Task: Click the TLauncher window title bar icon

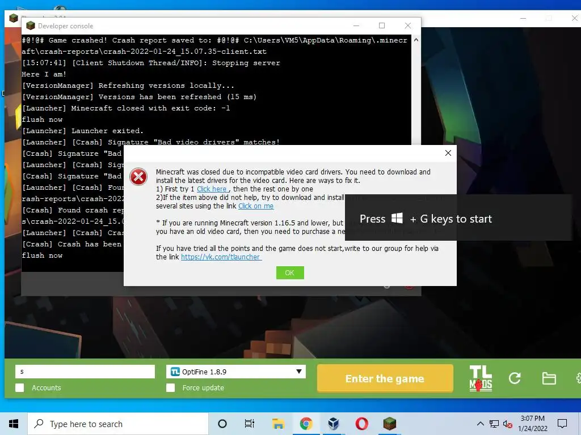Action: 14,18
